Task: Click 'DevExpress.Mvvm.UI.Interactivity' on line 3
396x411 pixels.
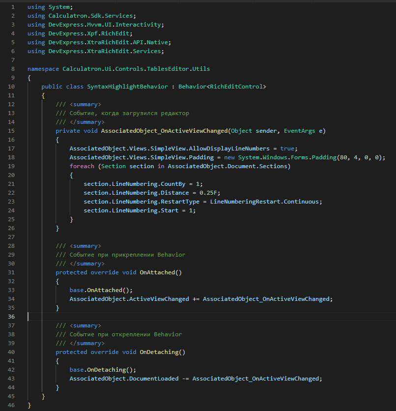Action: (105, 25)
